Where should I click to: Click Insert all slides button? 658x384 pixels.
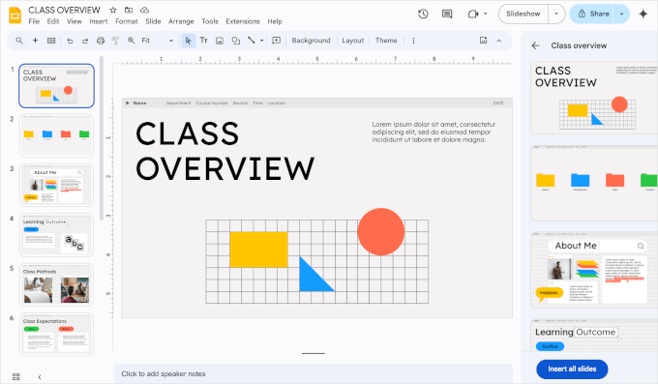click(572, 369)
